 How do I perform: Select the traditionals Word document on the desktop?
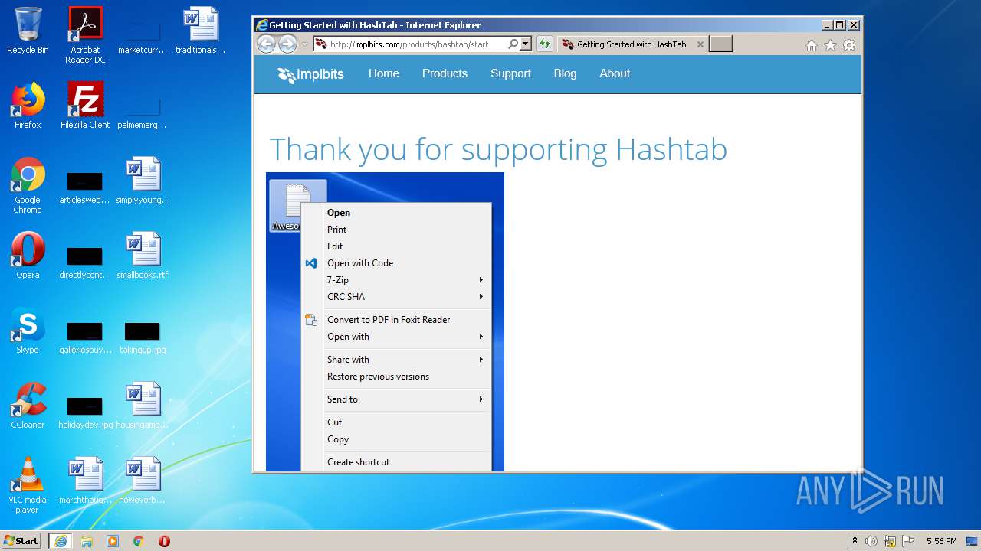200,31
